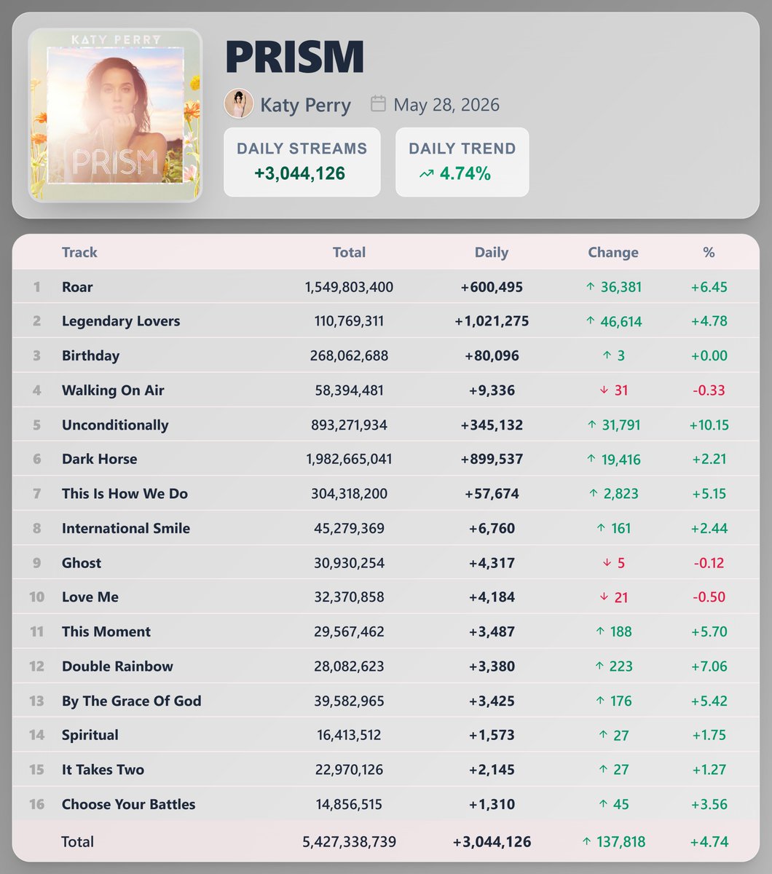Click the total daily +3,044,126 in table

point(492,842)
